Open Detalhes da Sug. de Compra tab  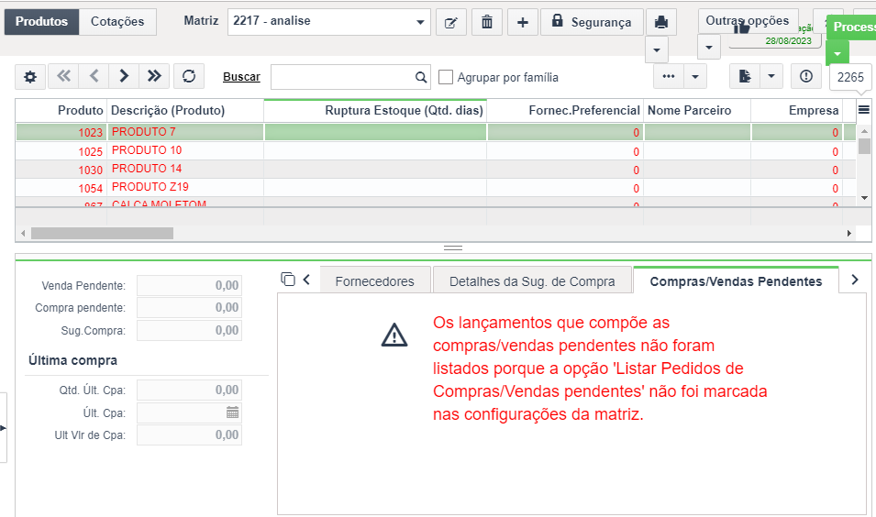[532, 281]
